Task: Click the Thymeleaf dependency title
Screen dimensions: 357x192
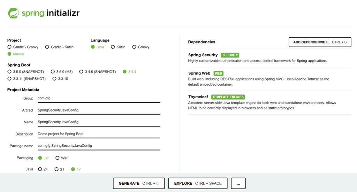Action: pyautogui.click(x=198, y=97)
